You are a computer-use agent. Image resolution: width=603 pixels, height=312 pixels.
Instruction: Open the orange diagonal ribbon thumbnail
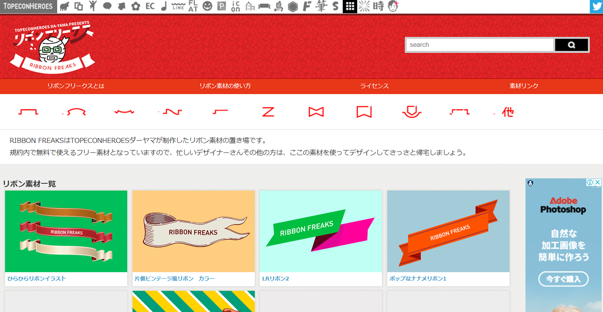pos(448,231)
